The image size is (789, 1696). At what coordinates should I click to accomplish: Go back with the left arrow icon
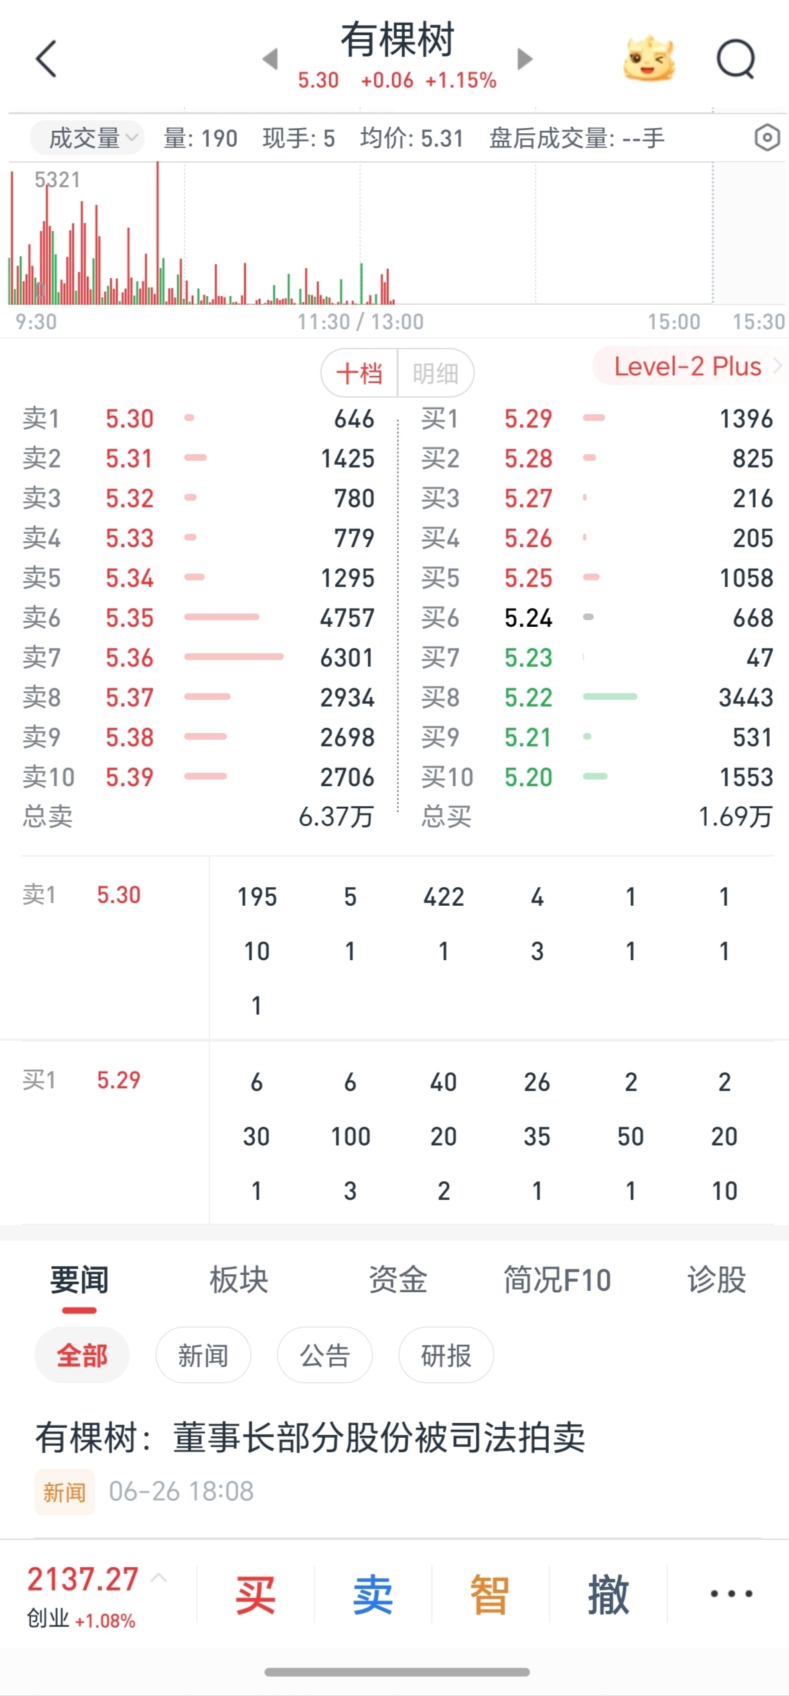tap(46, 59)
